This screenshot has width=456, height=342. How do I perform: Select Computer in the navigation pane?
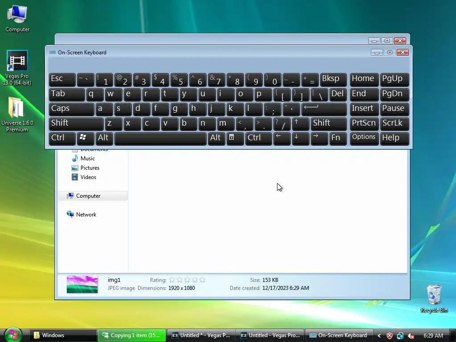click(x=93, y=196)
